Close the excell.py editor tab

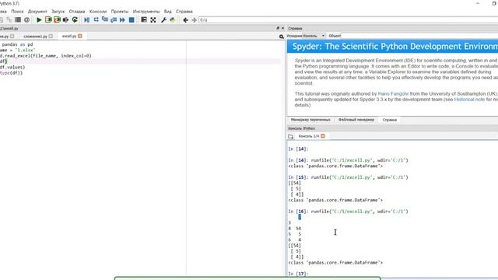pos(80,37)
